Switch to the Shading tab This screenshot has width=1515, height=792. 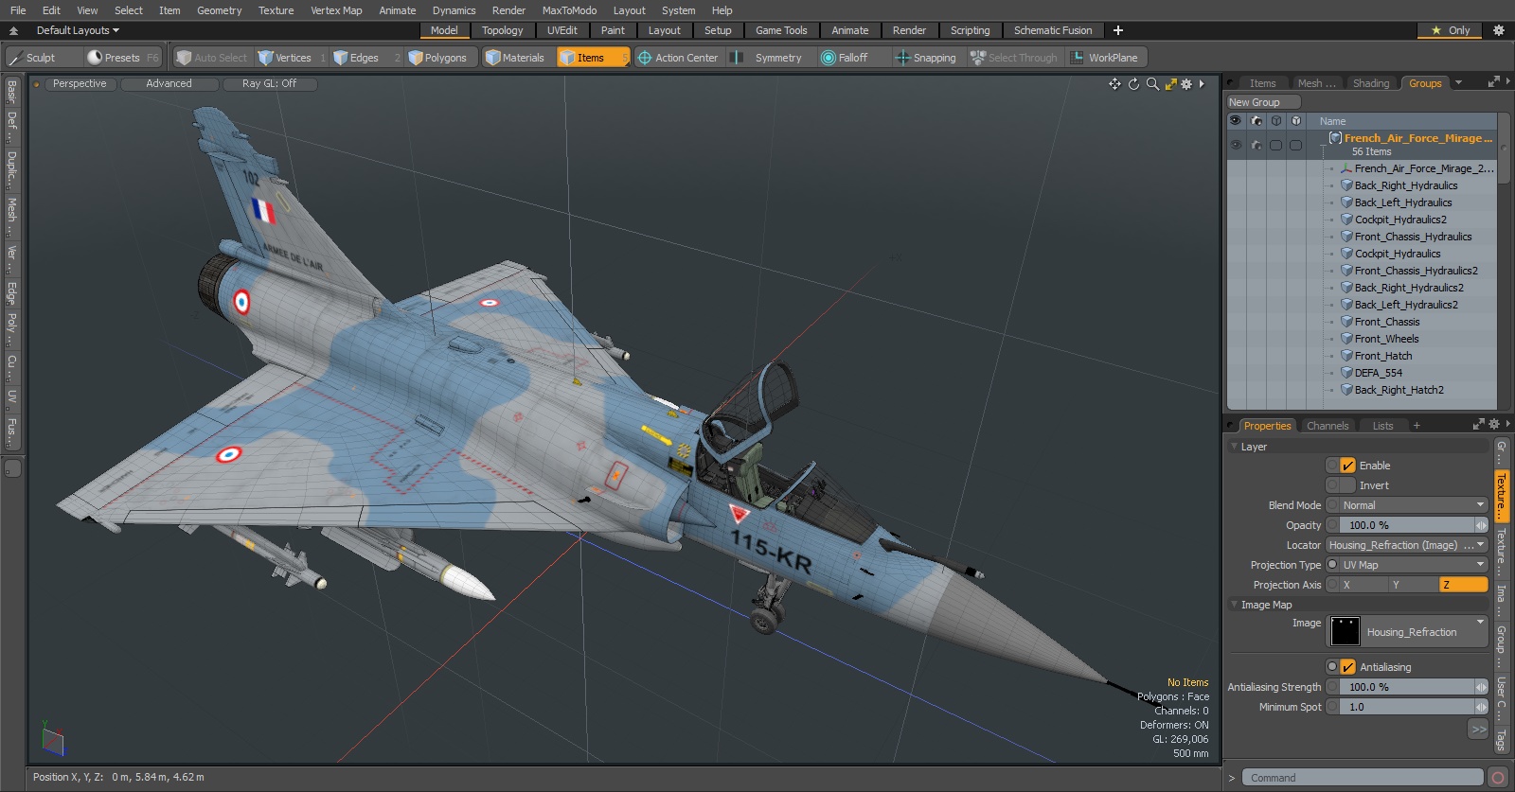point(1370,83)
